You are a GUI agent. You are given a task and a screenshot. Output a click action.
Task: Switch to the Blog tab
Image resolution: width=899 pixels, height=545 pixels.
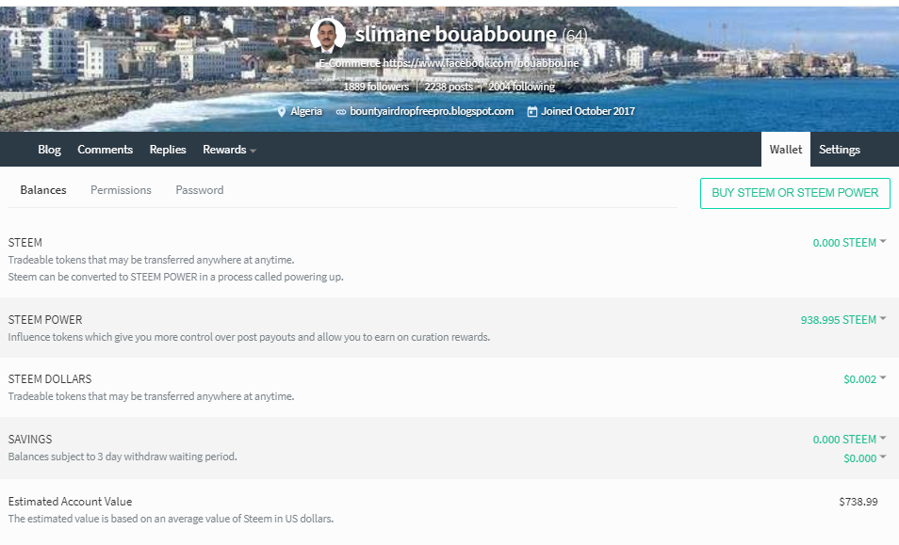[x=49, y=150]
